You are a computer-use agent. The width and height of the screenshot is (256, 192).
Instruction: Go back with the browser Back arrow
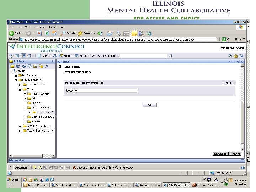click(x=11, y=33)
